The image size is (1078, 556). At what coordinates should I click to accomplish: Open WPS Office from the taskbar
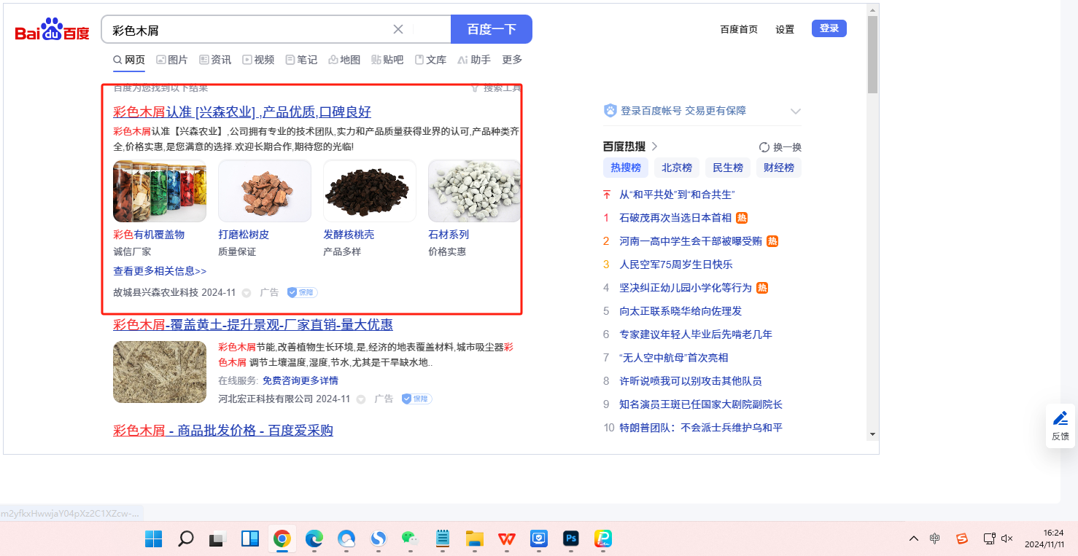506,539
